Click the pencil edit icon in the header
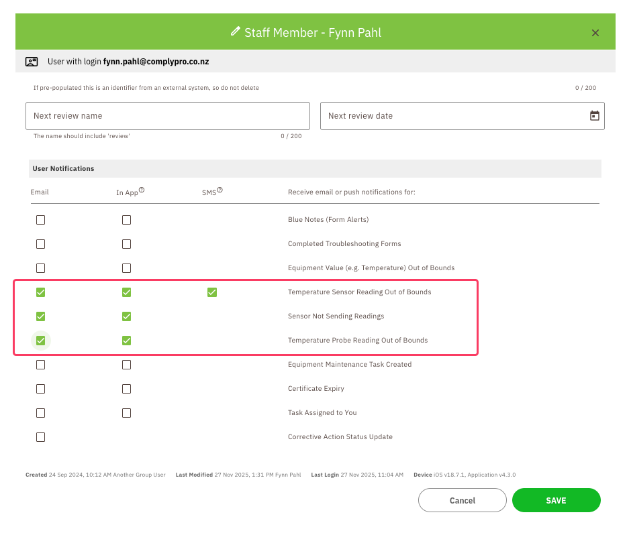Screen dimensions: 629x533 point(236,32)
